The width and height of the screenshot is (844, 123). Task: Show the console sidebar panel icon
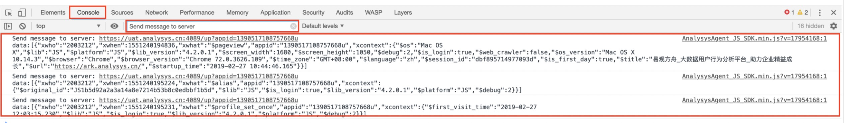(x=8, y=26)
